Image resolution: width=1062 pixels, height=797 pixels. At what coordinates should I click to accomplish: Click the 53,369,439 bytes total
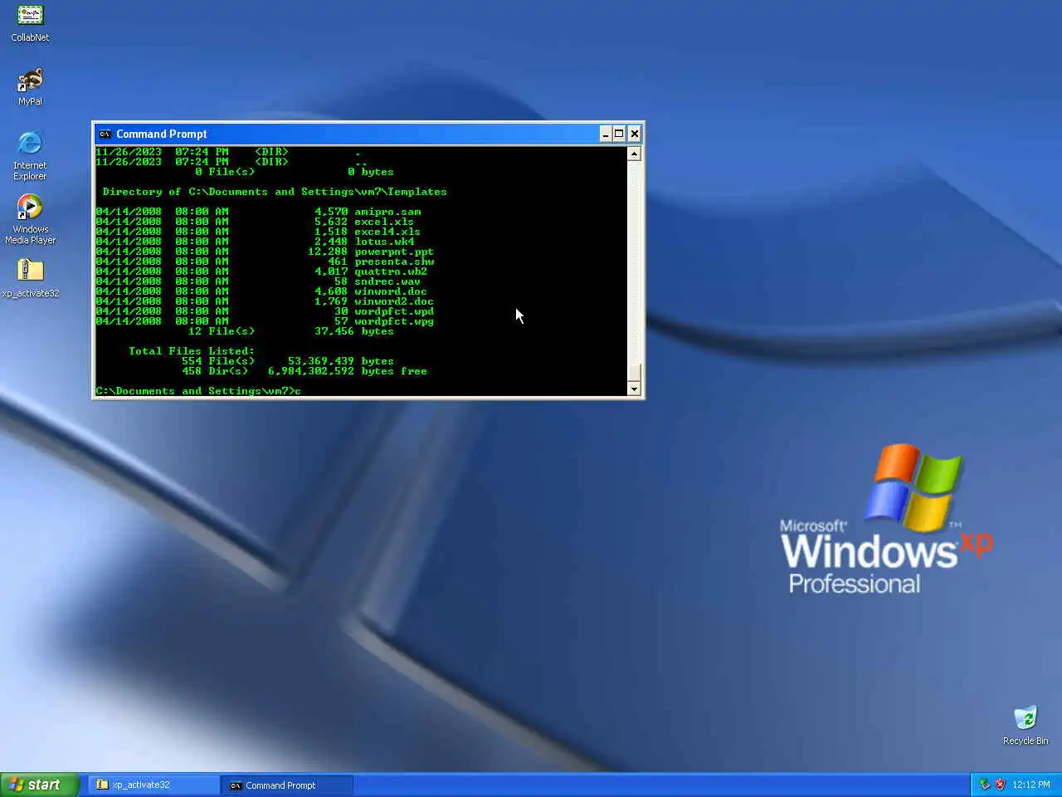tap(341, 361)
